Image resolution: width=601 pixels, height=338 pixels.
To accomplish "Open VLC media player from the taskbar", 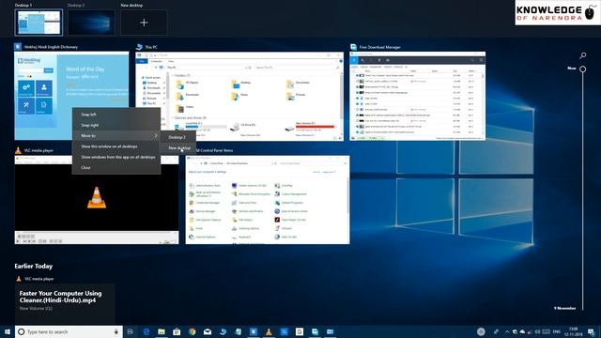I will [269, 331].
